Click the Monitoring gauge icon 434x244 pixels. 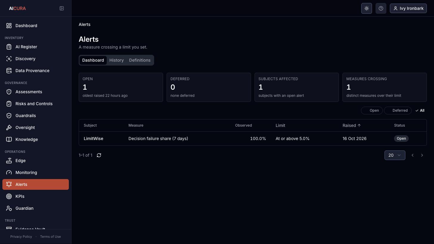9,172
